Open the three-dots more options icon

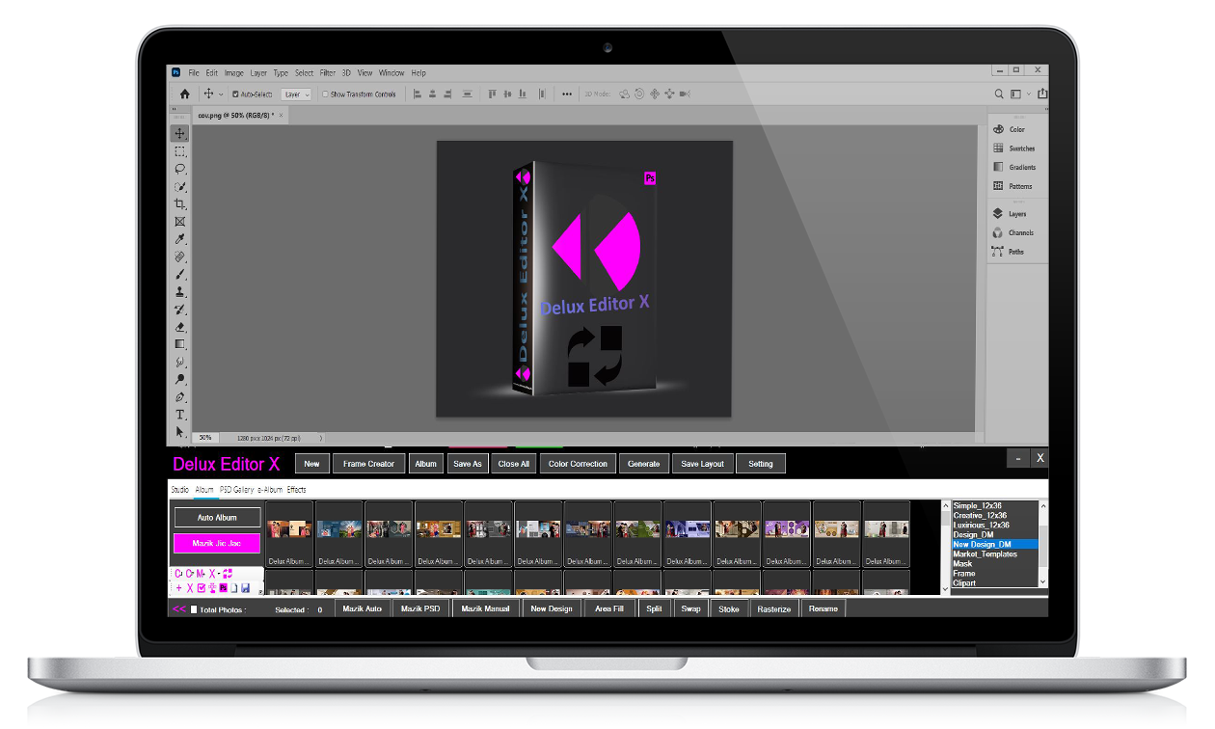(x=567, y=94)
